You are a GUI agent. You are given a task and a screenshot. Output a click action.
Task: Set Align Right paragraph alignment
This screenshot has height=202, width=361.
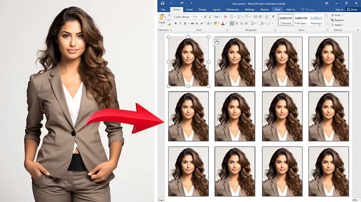point(241,23)
